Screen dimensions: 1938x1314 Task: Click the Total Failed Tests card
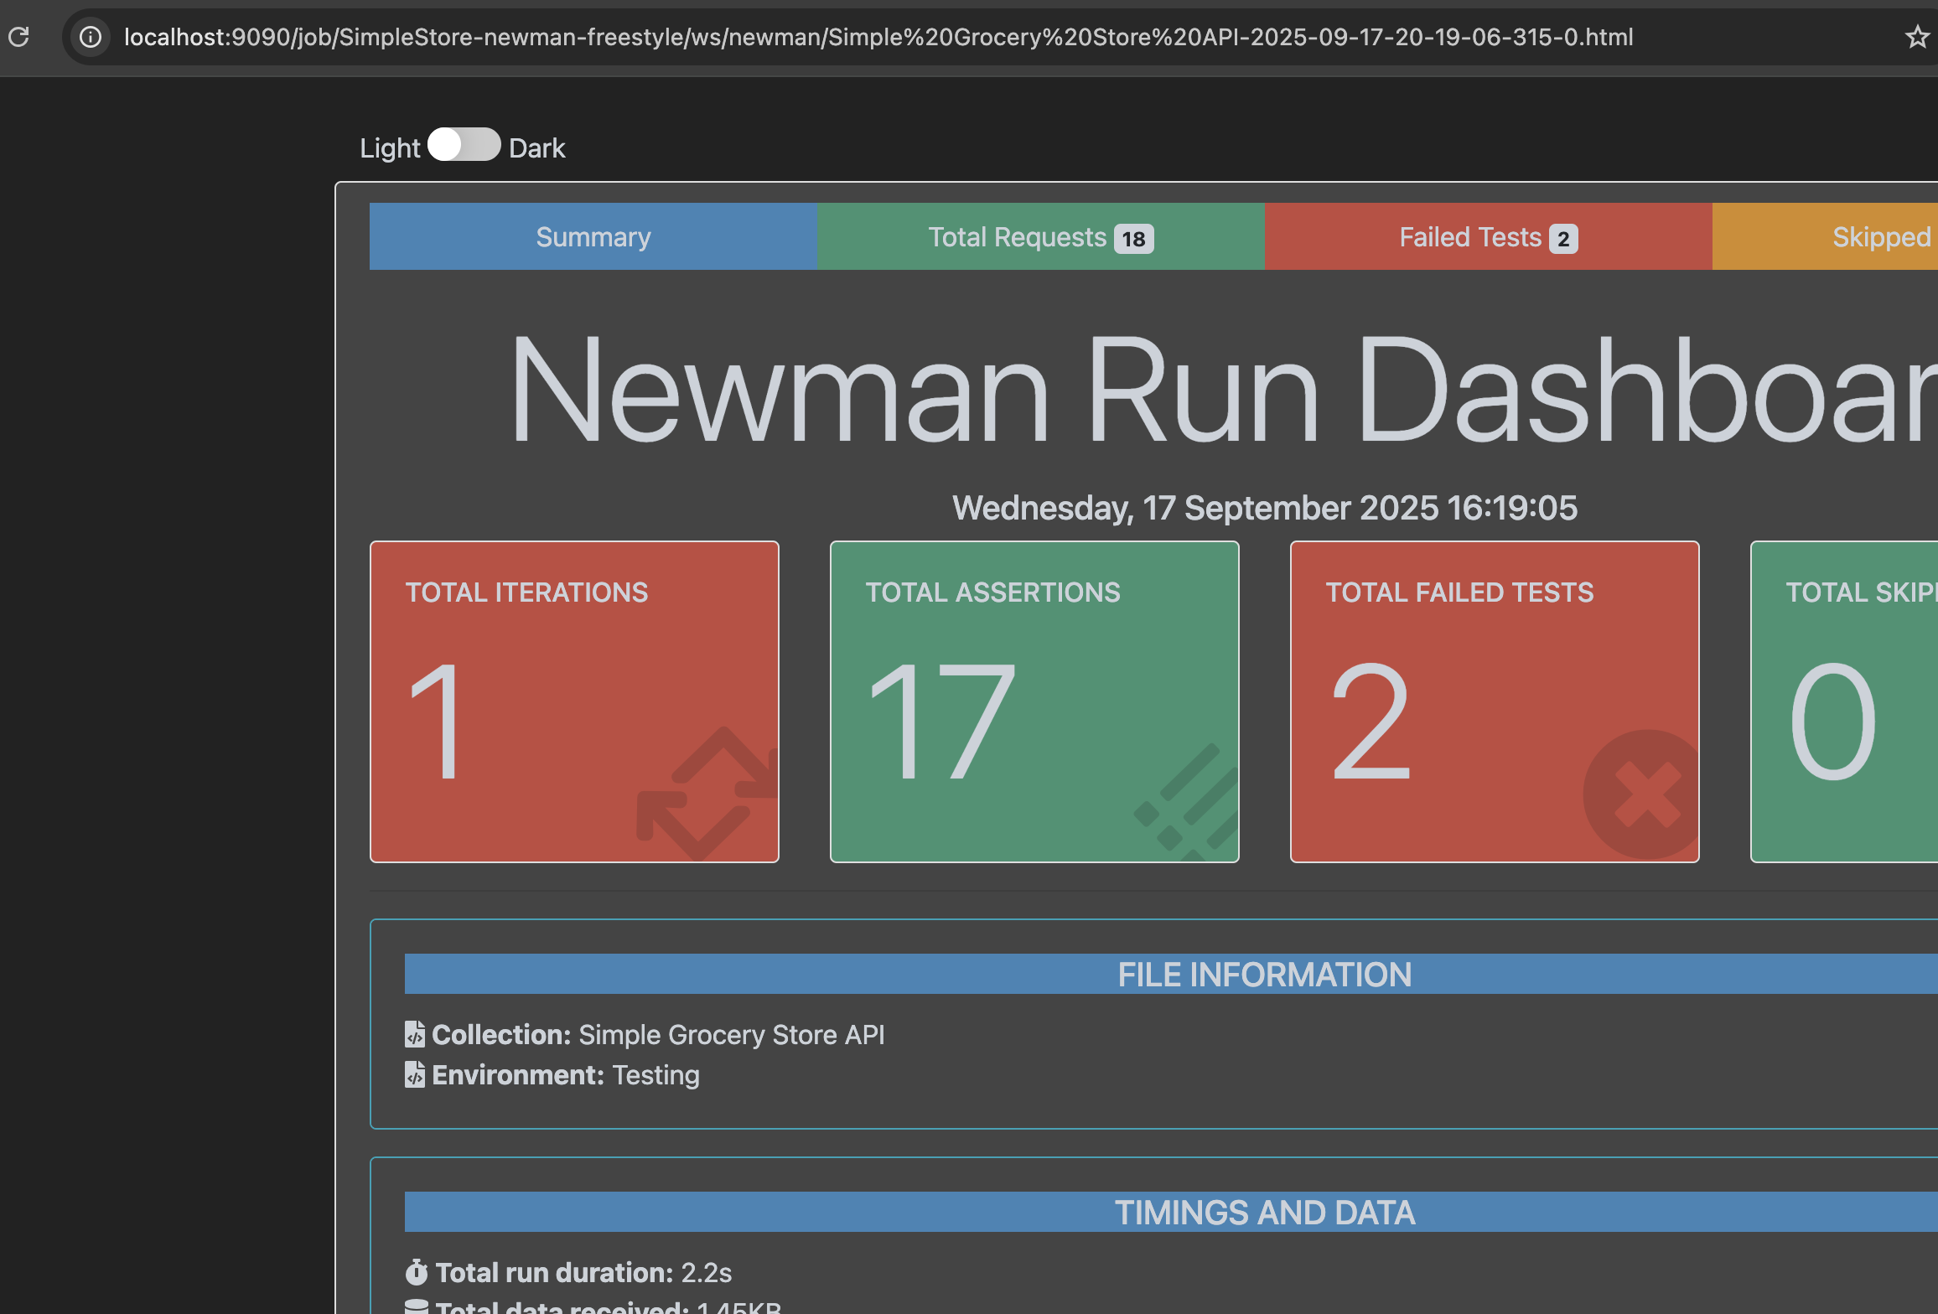[x=1495, y=701]
